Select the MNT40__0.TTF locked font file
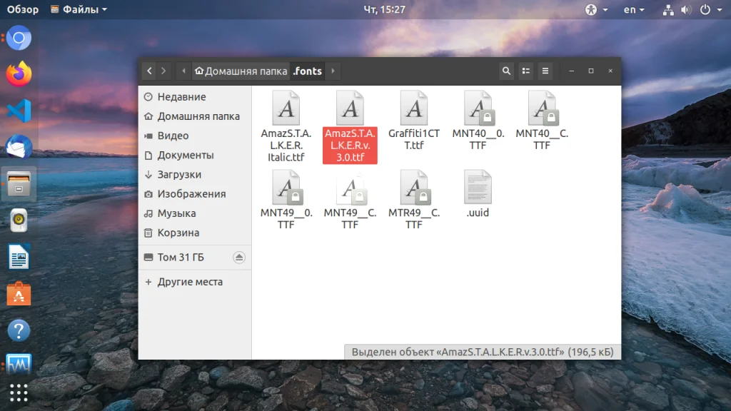 pos(478,120)
